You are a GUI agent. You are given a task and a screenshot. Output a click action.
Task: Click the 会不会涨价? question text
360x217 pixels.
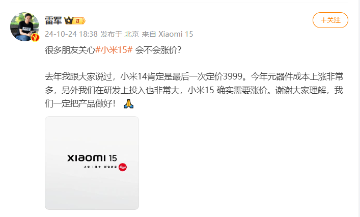(158, 50)
